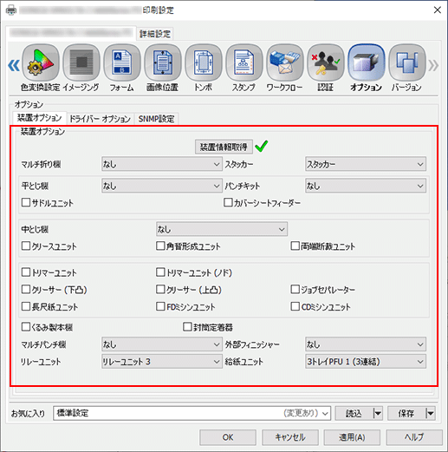Viewport: 448px width, 452px height.
Task: Open the スタッカー dropdown
Action: (x=366, y=164)
